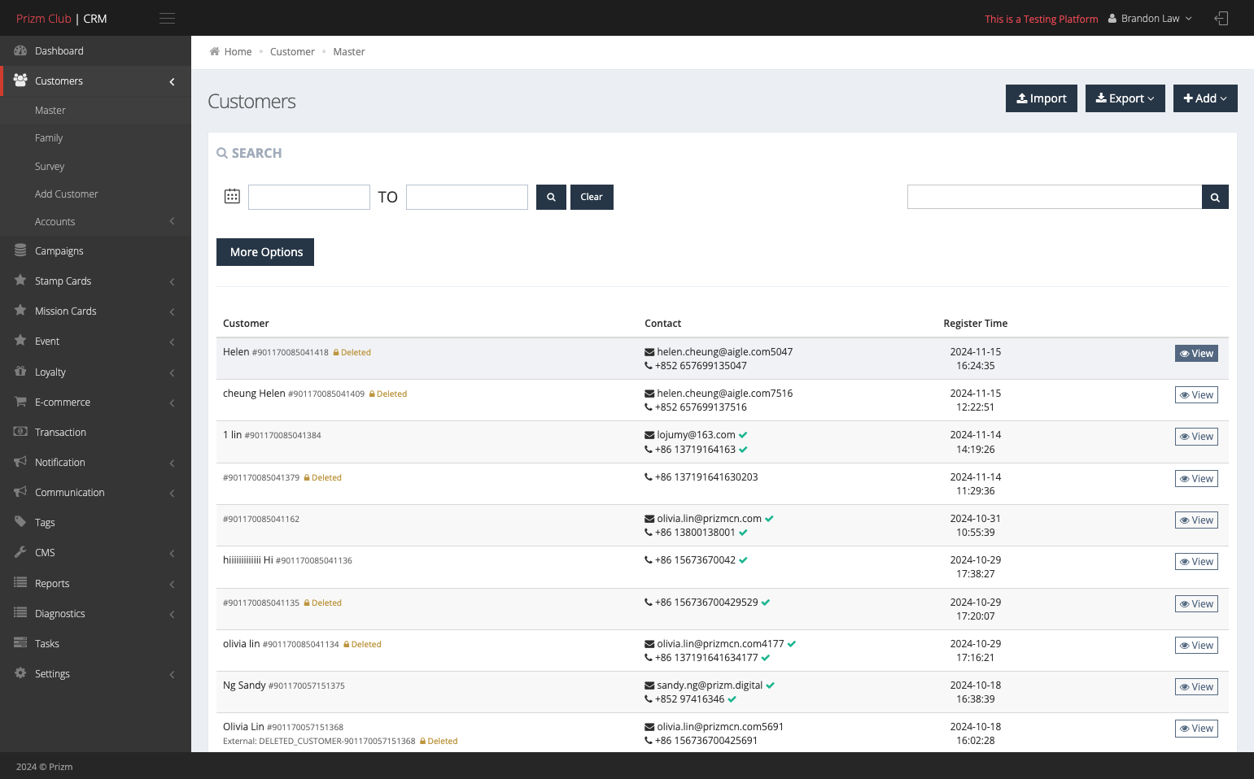Toggle the hamburger sidebar menu icon

[x=167, y=18]
